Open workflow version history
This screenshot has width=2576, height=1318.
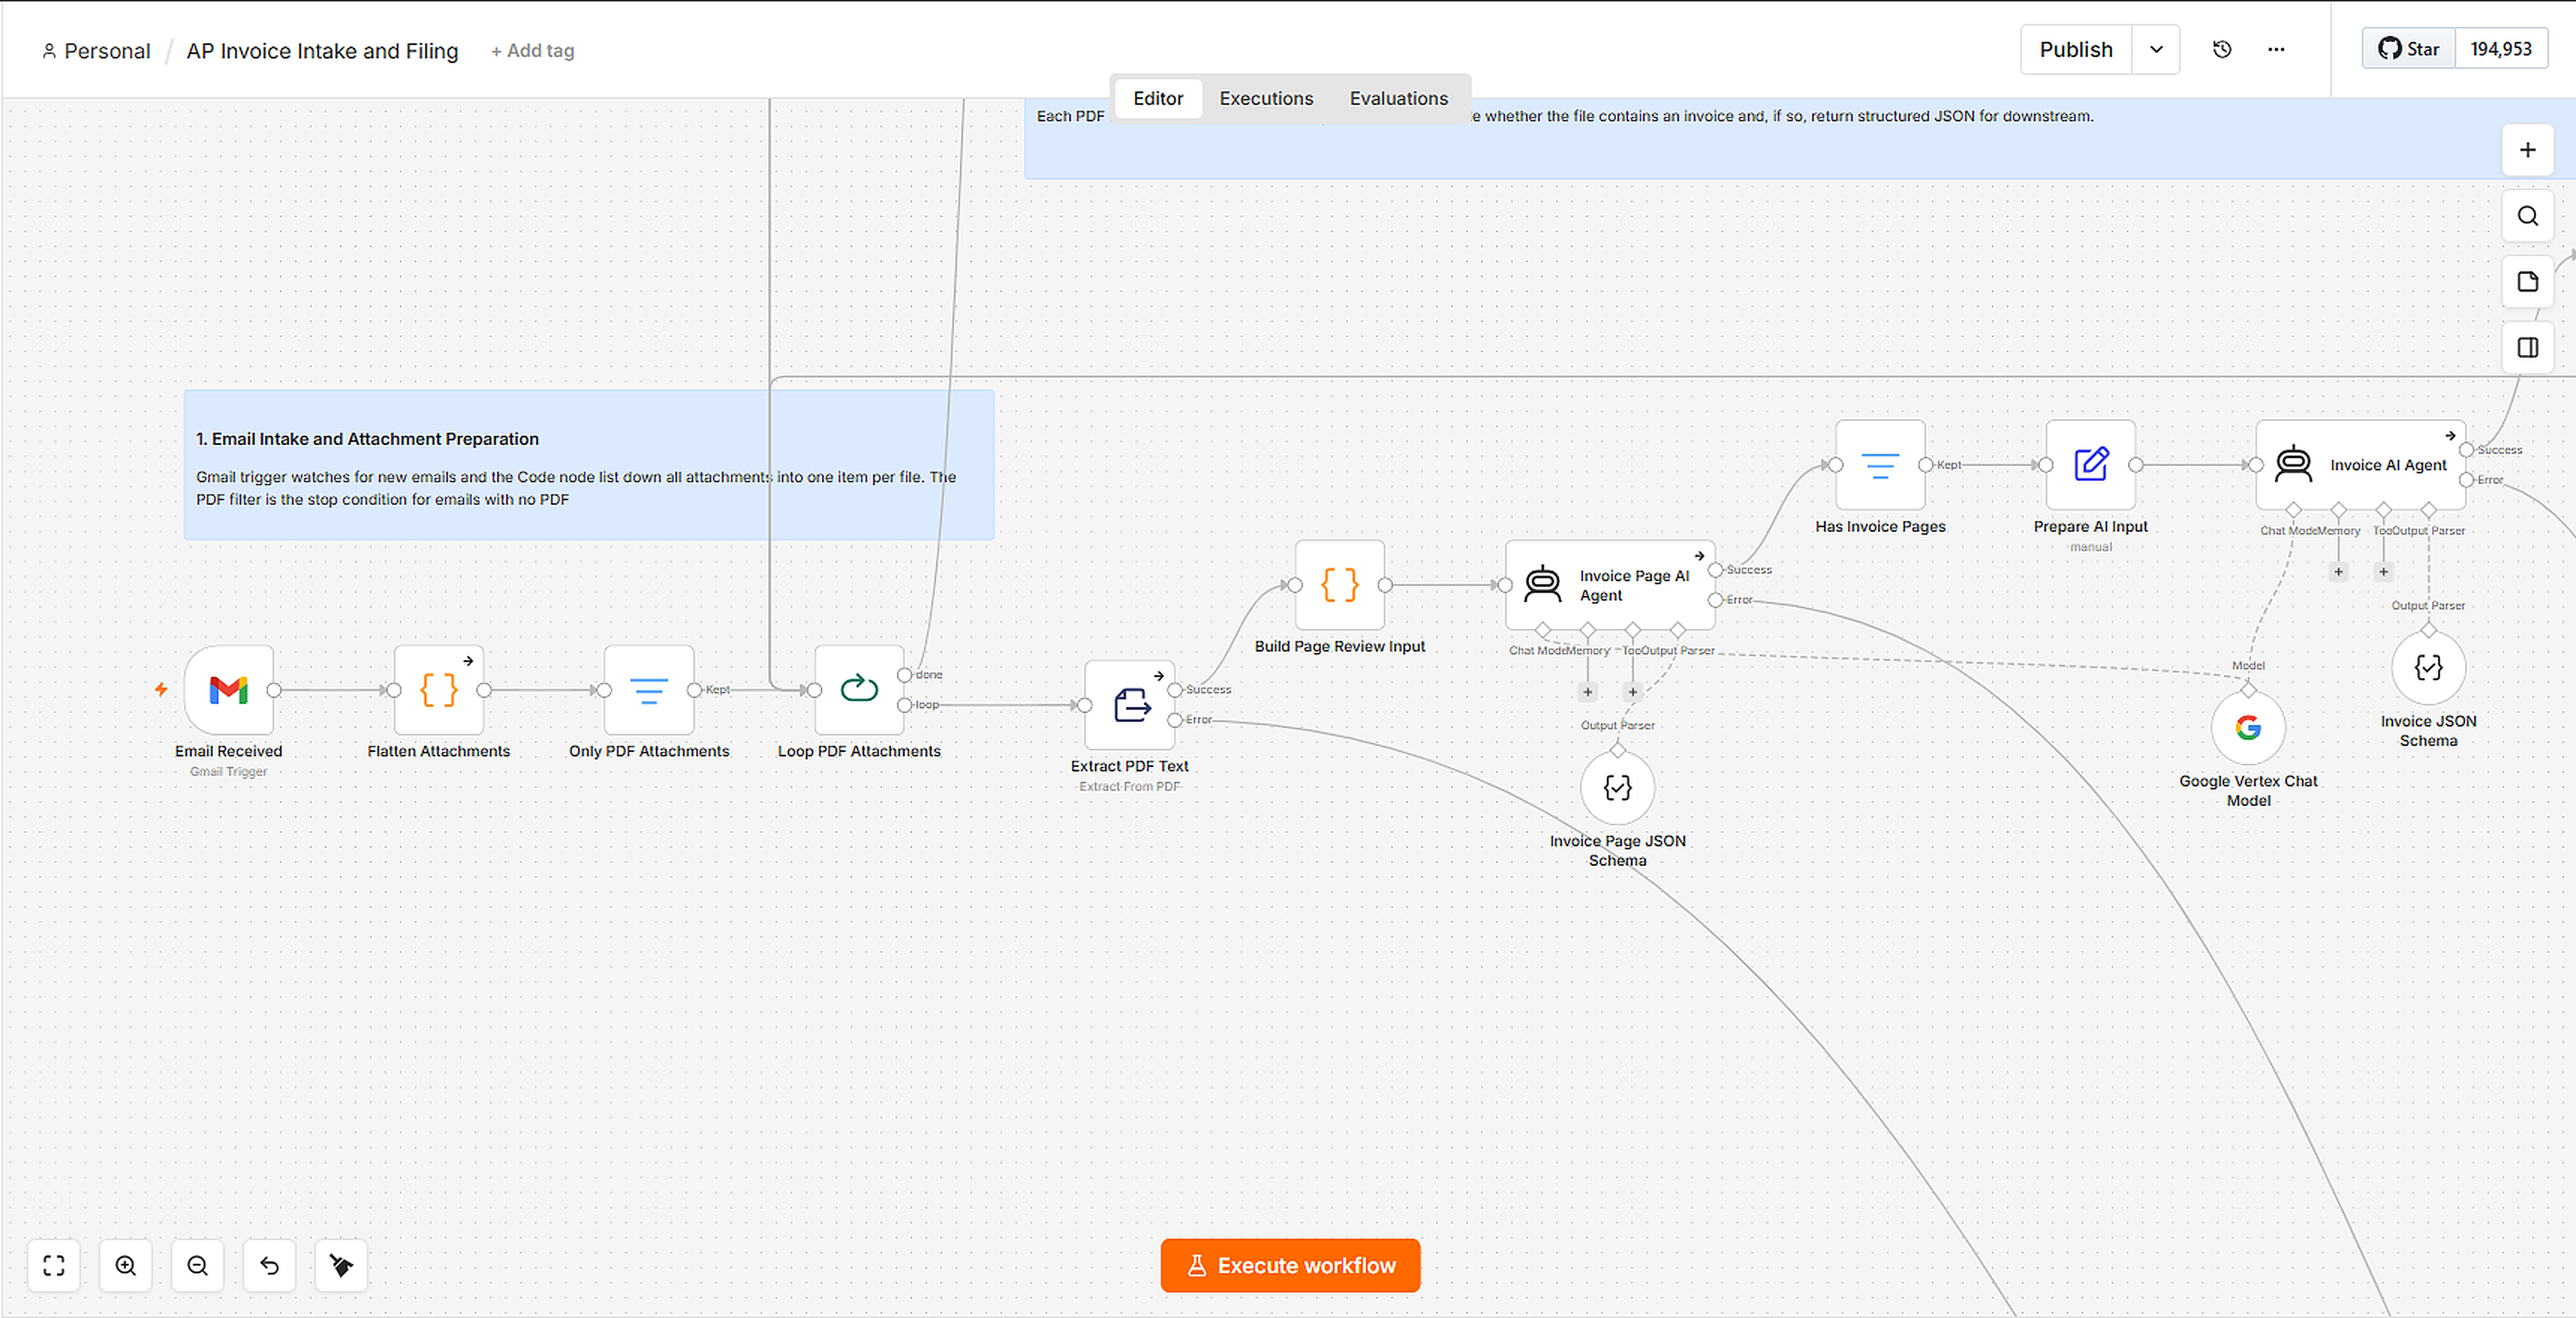2222,49
